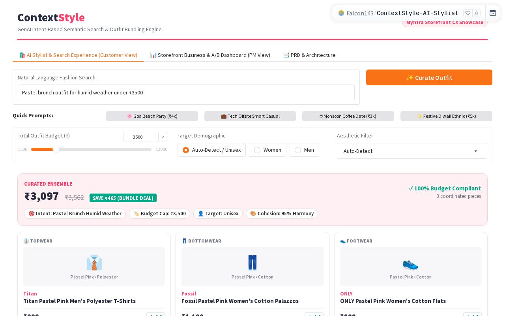Image resolution: width=505 pixels, height=316 pixels.
Task: Click the BOTTOMWEAR category label
Action: tap(201, 241)
